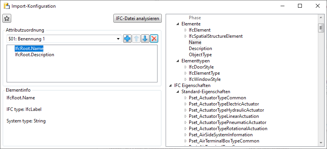The height and width of the screenshot is (149, 327).
Task: Click the star favorites icon
Action: coord(7,19)
